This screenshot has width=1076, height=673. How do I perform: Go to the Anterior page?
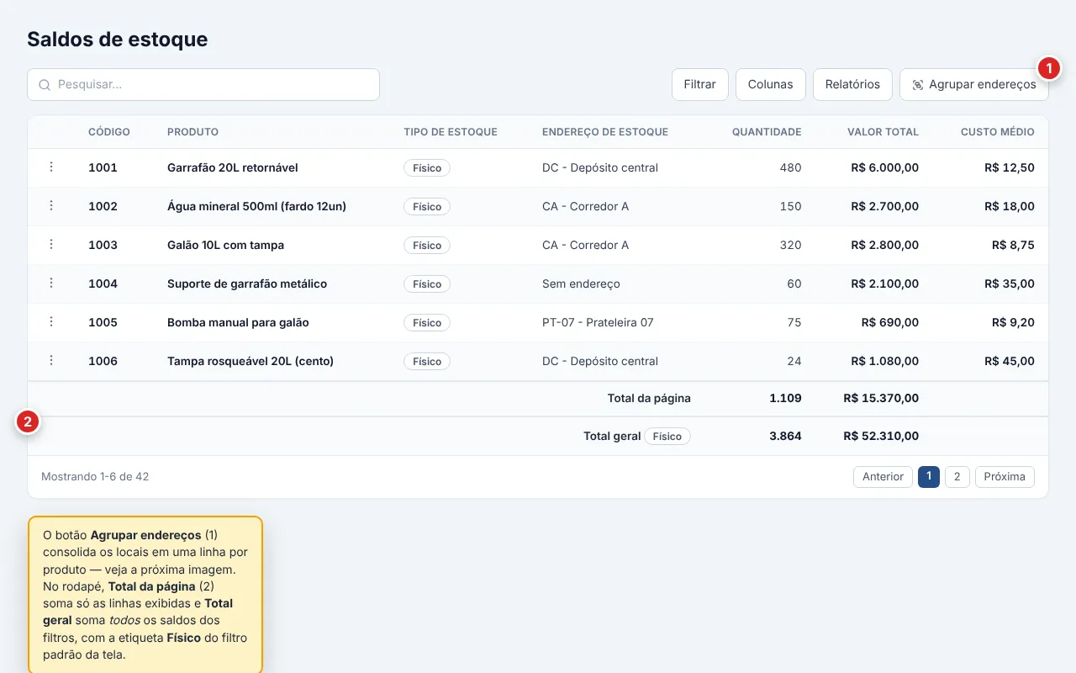(883, 477)
